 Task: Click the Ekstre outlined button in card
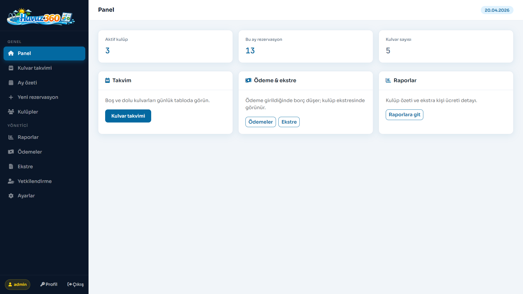pyautogui.click(x=289, y=122)
